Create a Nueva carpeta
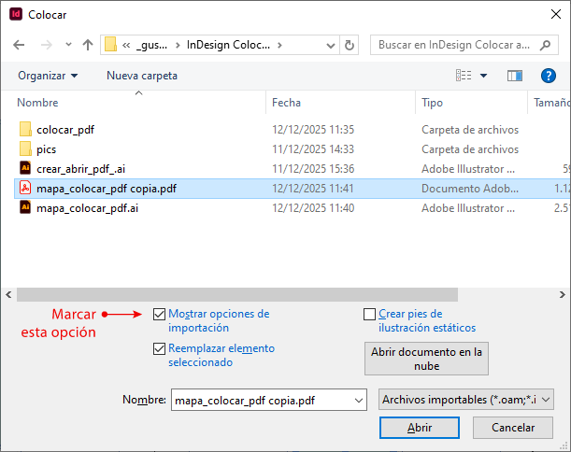Image resolution: width=571 pixels, height=452 pixels. point(142,76)
